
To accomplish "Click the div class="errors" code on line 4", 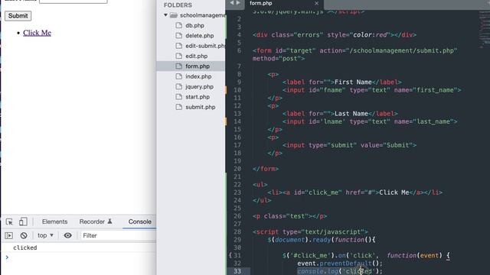I will (x=335, y=35).
